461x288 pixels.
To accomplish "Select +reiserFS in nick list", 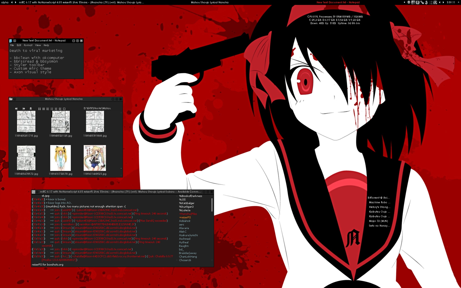I will tap(185, 218).
